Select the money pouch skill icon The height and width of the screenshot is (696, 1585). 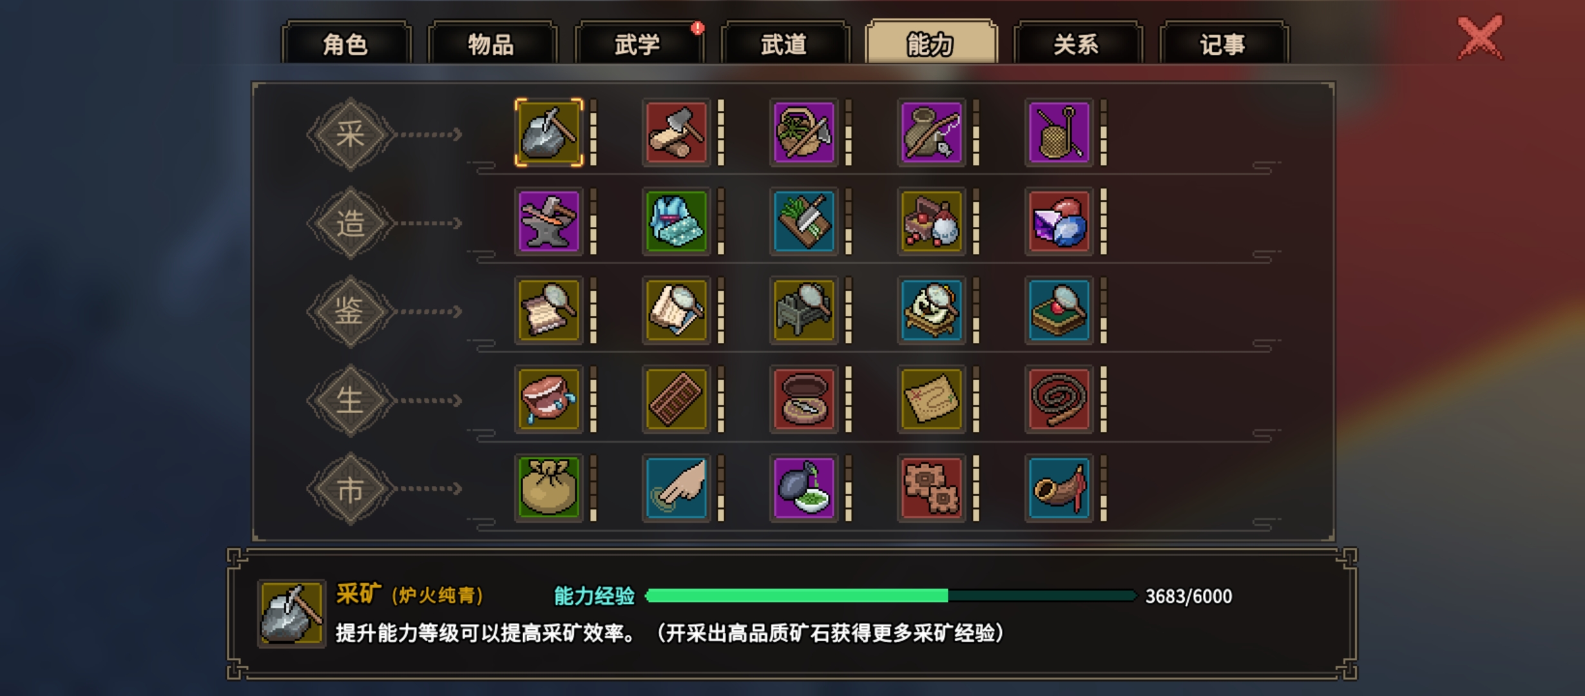pos(548,488)
